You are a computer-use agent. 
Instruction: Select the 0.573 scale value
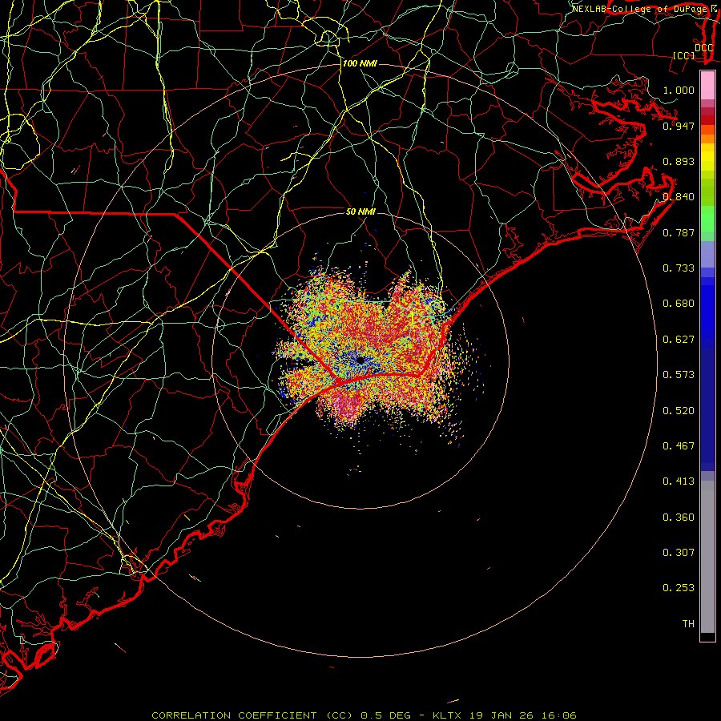[x=679, y=374]
